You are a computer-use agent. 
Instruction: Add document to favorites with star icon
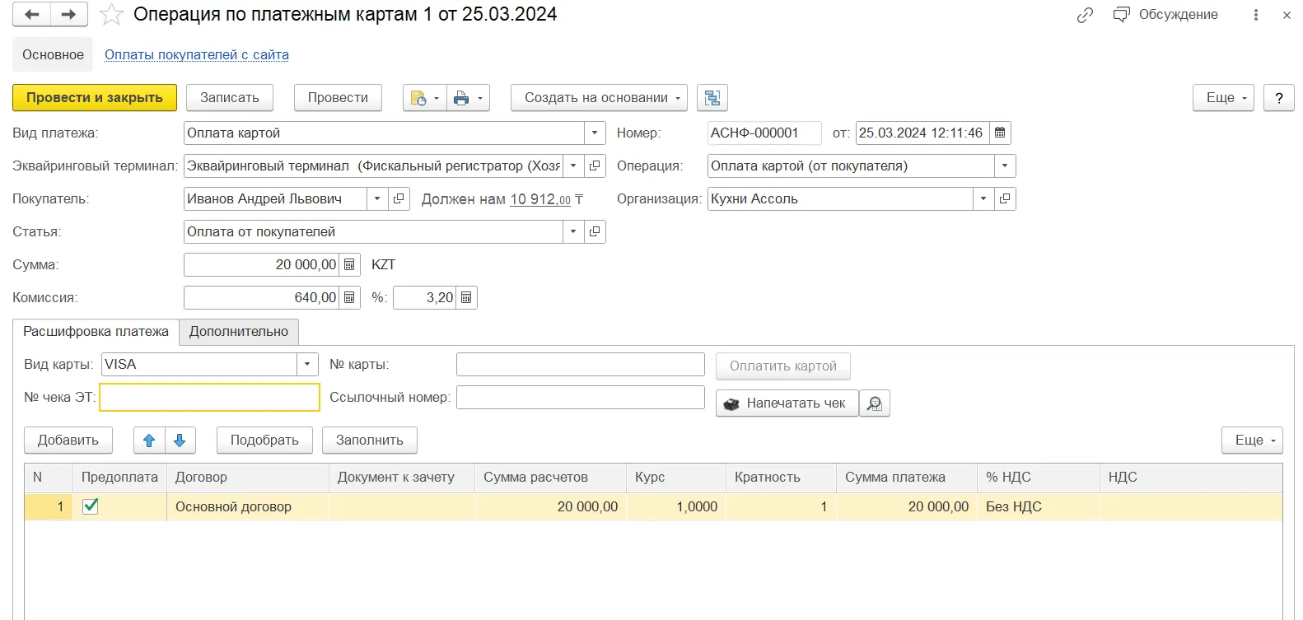[x=111, y=15]
